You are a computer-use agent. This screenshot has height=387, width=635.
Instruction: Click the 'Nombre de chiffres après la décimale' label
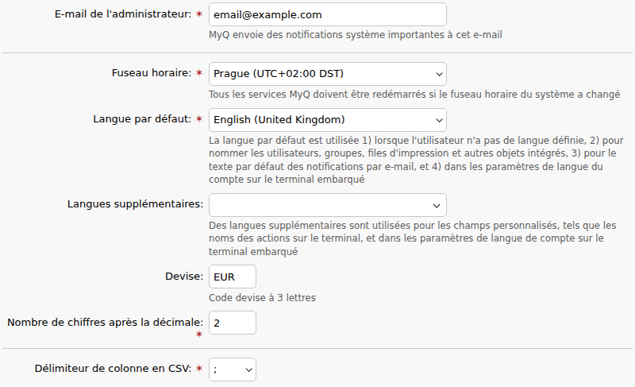[106, 323]
